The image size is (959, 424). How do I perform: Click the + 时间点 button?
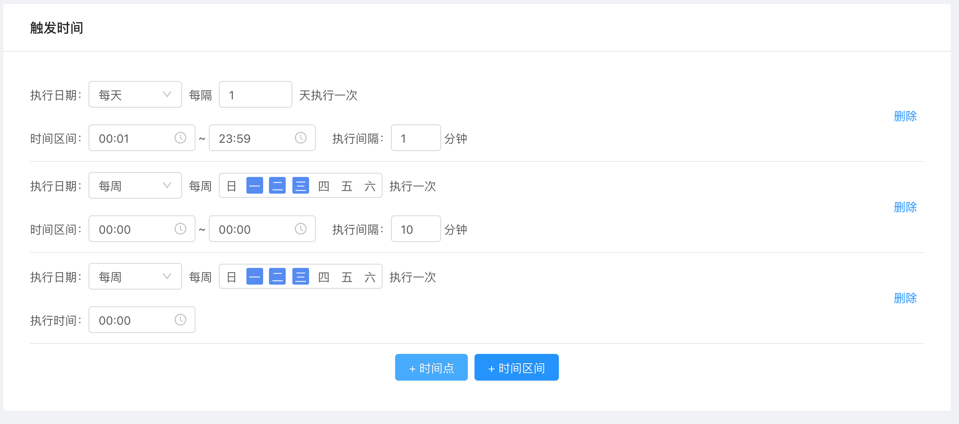(431, 368)
